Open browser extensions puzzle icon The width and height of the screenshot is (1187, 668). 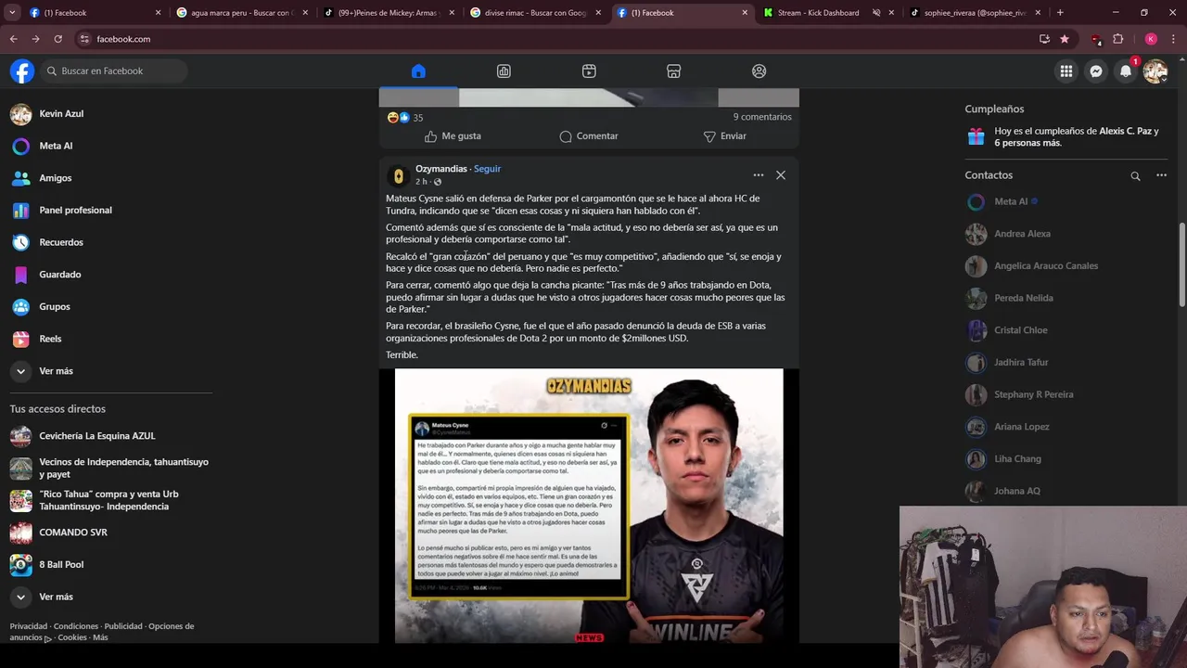tap(1117, 39)
